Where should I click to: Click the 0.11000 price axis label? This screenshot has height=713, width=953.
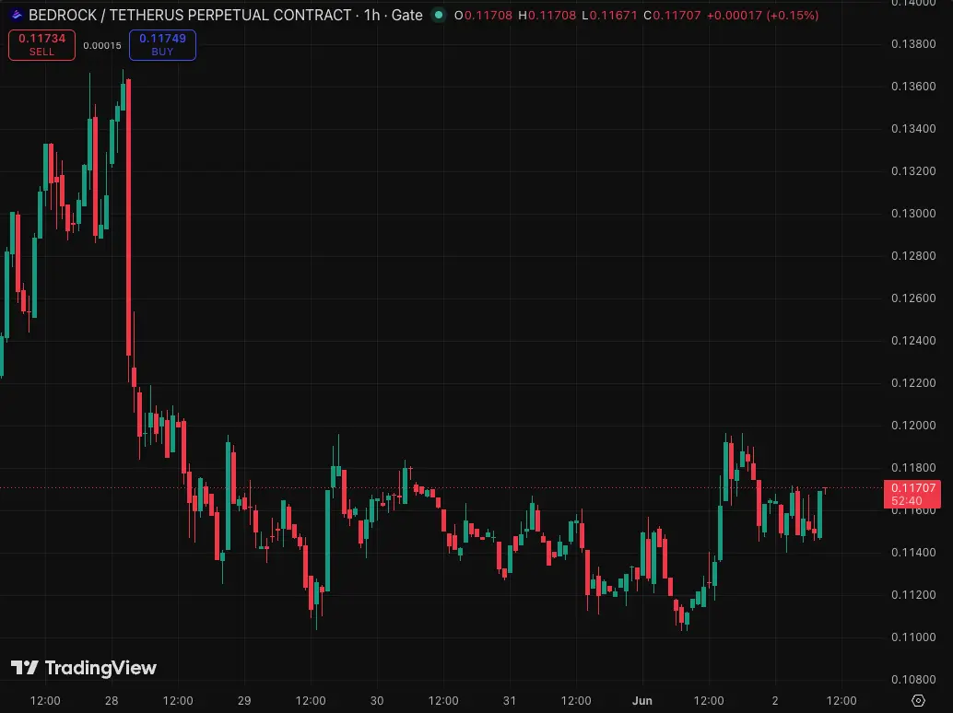(912, 637)
